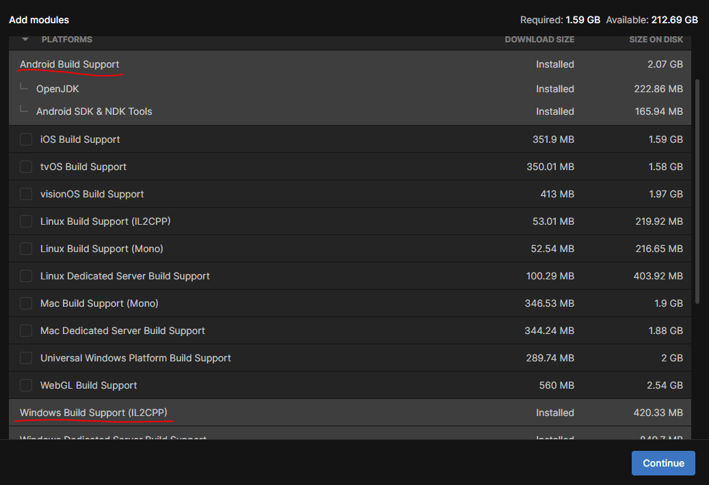Click Universal Windows Platform Build Support label
709x485 pixels.
click(x=135, y=358)
